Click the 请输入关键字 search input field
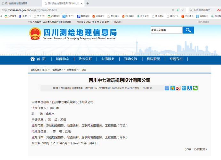 point(166,30)
